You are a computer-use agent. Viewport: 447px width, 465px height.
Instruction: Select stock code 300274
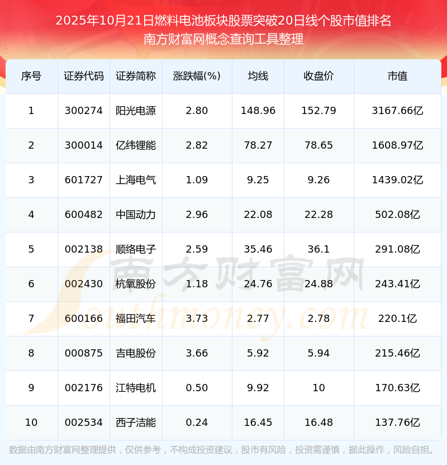tap(84, 111)
